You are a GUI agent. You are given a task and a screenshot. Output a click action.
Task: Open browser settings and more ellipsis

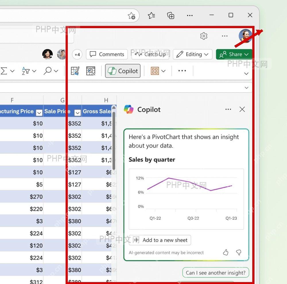pos(190,15)
